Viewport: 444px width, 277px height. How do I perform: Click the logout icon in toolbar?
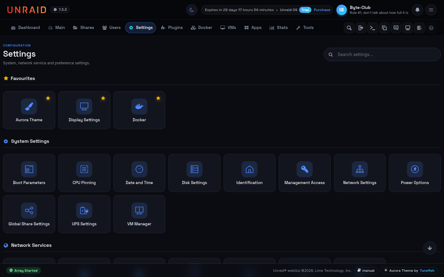click(361, 28)
